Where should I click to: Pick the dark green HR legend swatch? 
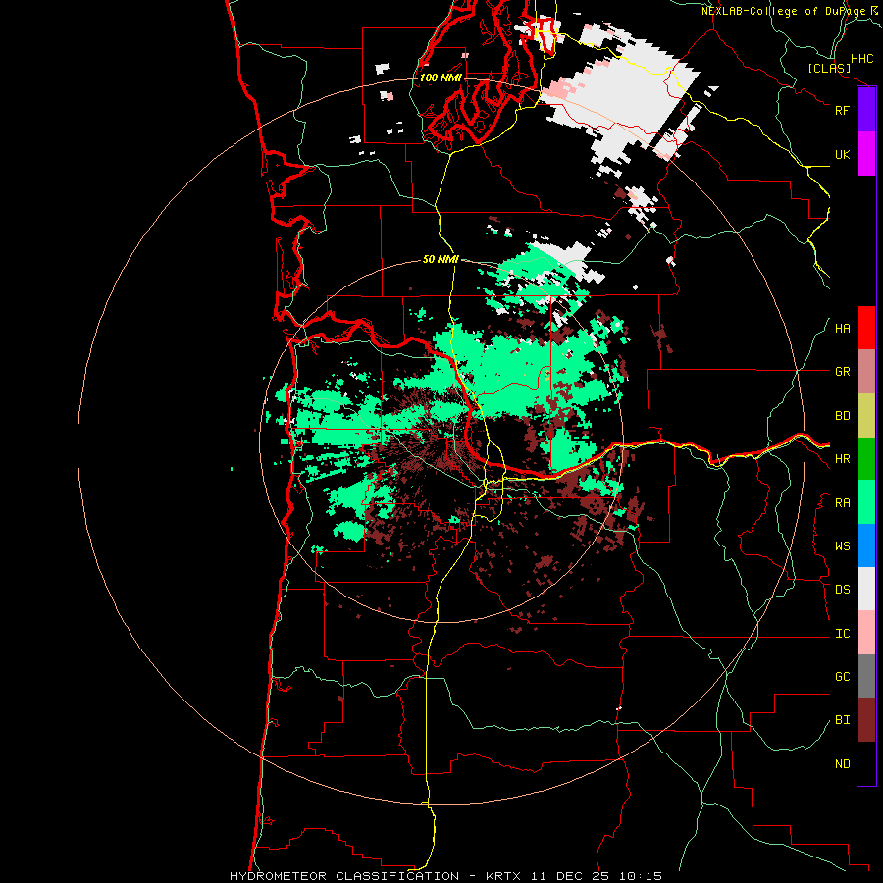866,459
